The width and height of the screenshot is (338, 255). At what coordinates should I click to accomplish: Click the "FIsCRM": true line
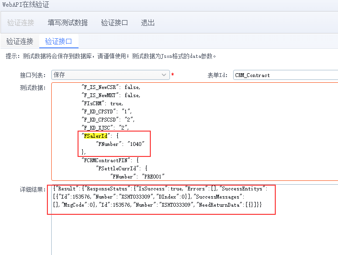point(102,103)
